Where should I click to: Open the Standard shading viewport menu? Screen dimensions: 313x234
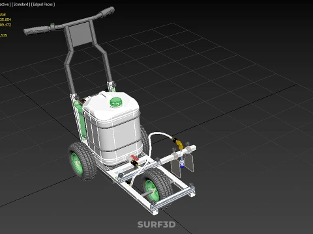tap(21, 5)
